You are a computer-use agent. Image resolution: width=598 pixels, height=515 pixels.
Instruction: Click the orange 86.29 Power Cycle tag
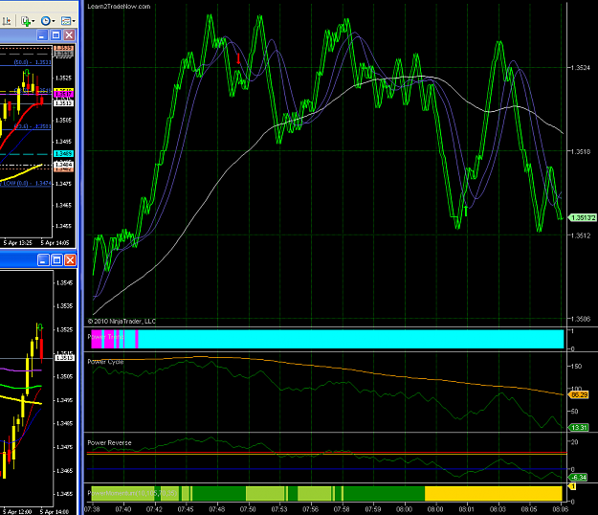coord(579,394)
